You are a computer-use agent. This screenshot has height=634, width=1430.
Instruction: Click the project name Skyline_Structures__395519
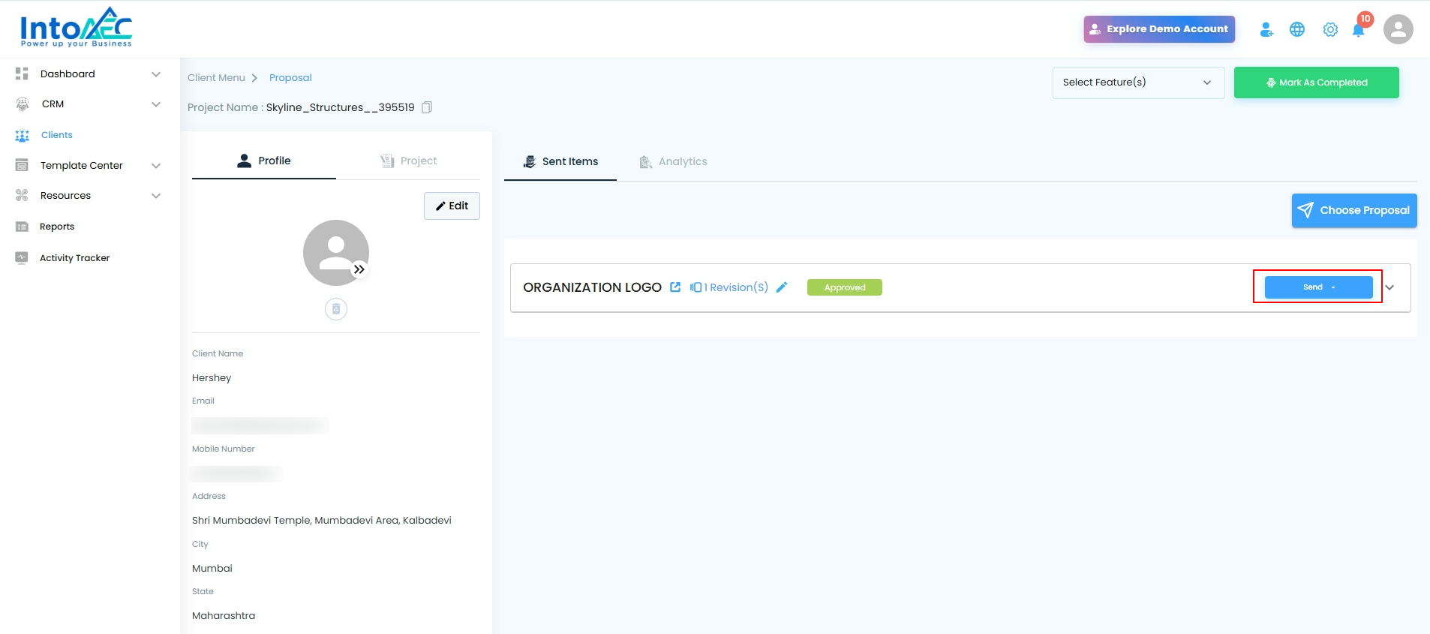(340, 107)
